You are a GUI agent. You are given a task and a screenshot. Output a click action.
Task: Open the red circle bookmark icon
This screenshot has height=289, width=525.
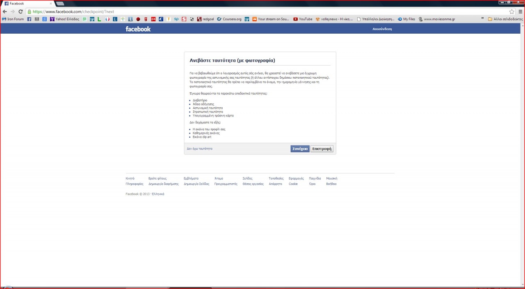click(x=138, y=19)
